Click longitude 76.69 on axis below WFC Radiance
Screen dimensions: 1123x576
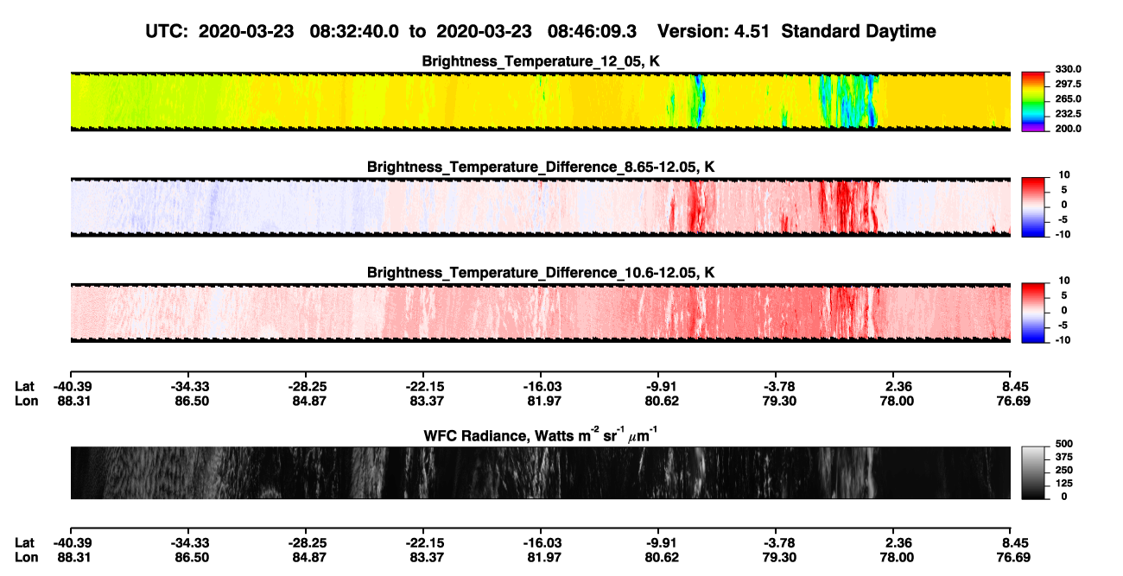1013,556
